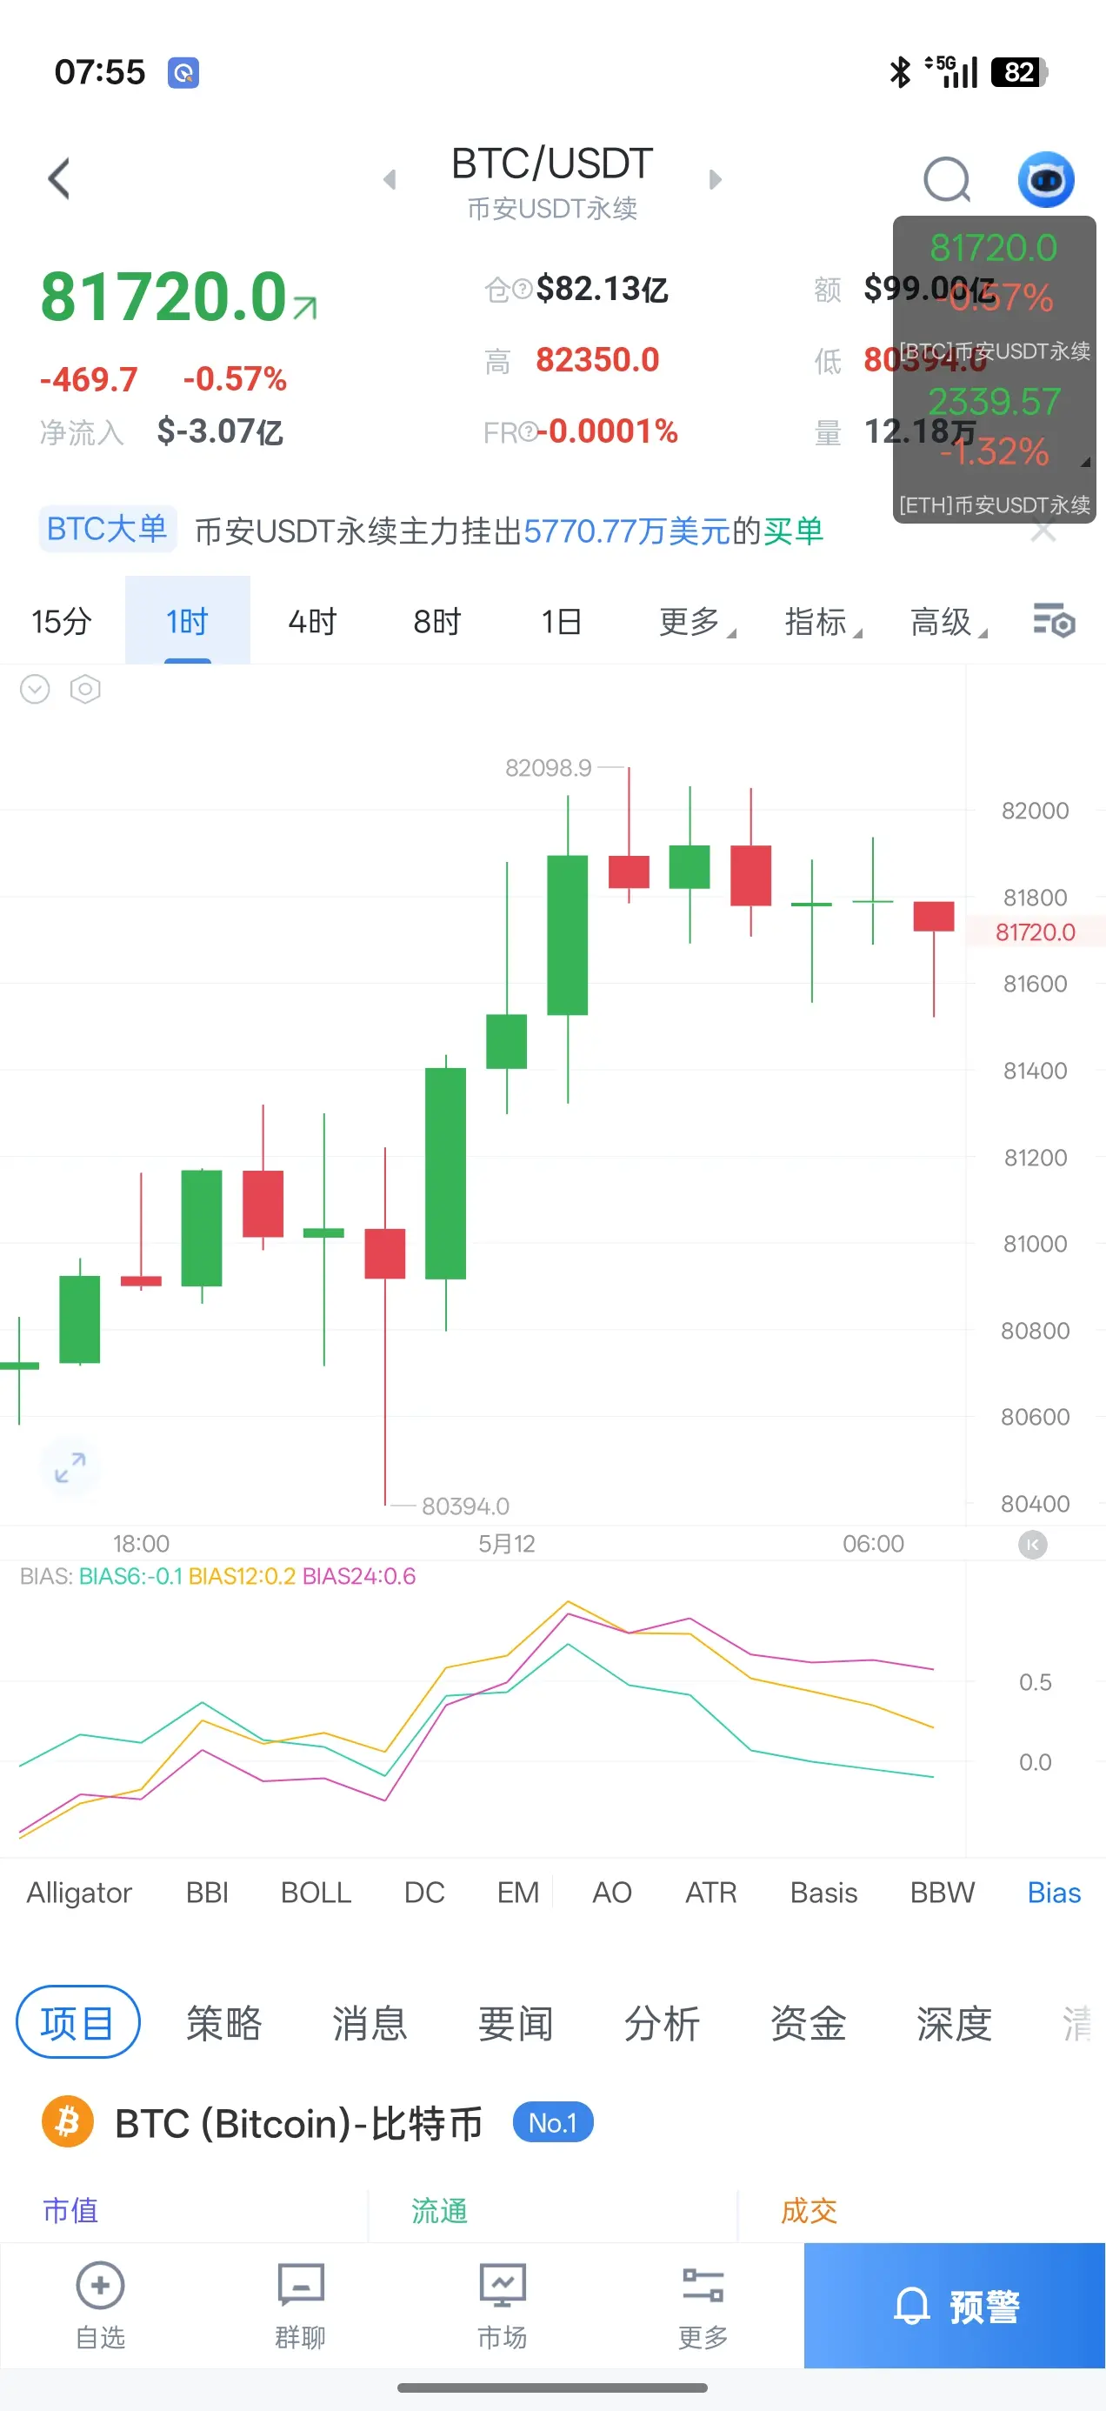Open the 项目 tab
This screenshot has height=2411, width=1106.
click(77, 2022)
